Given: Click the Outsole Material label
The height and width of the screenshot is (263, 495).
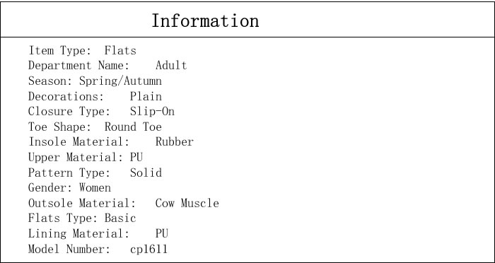Looking at the screenshot, I should point(82,203).
